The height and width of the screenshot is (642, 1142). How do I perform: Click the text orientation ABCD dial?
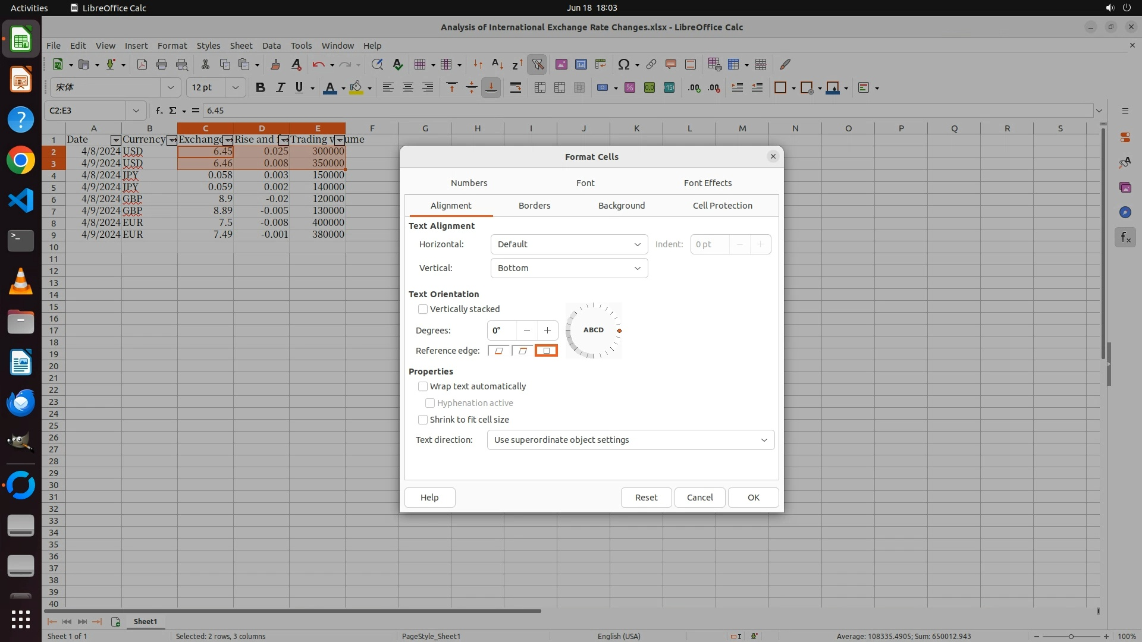593,331
